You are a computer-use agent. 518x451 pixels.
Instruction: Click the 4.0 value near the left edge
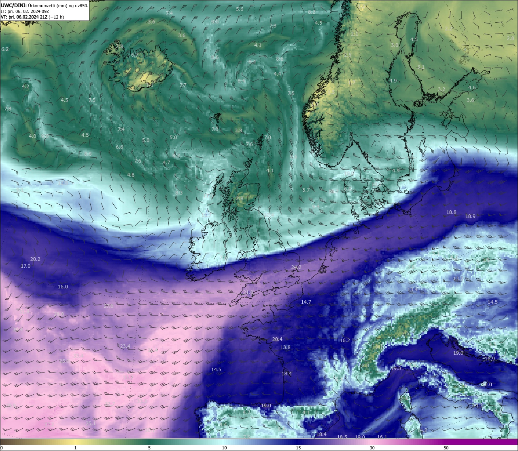click(32, 136)
